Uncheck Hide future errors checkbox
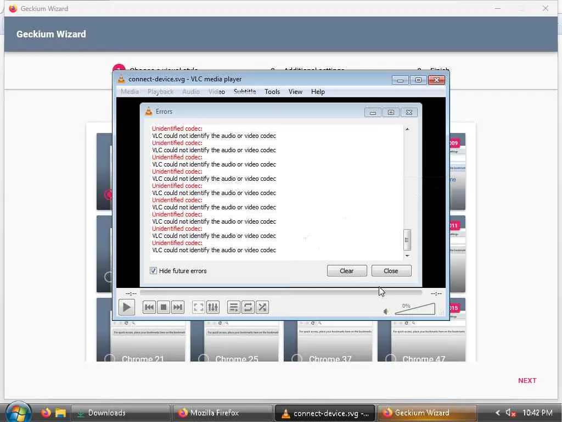This screenshot has height=422, width=562. tap(154, 270)
